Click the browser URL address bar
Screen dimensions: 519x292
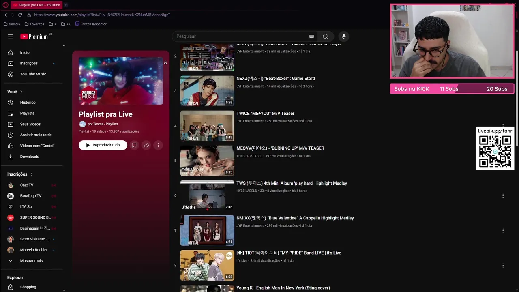[x=102, y=15]
